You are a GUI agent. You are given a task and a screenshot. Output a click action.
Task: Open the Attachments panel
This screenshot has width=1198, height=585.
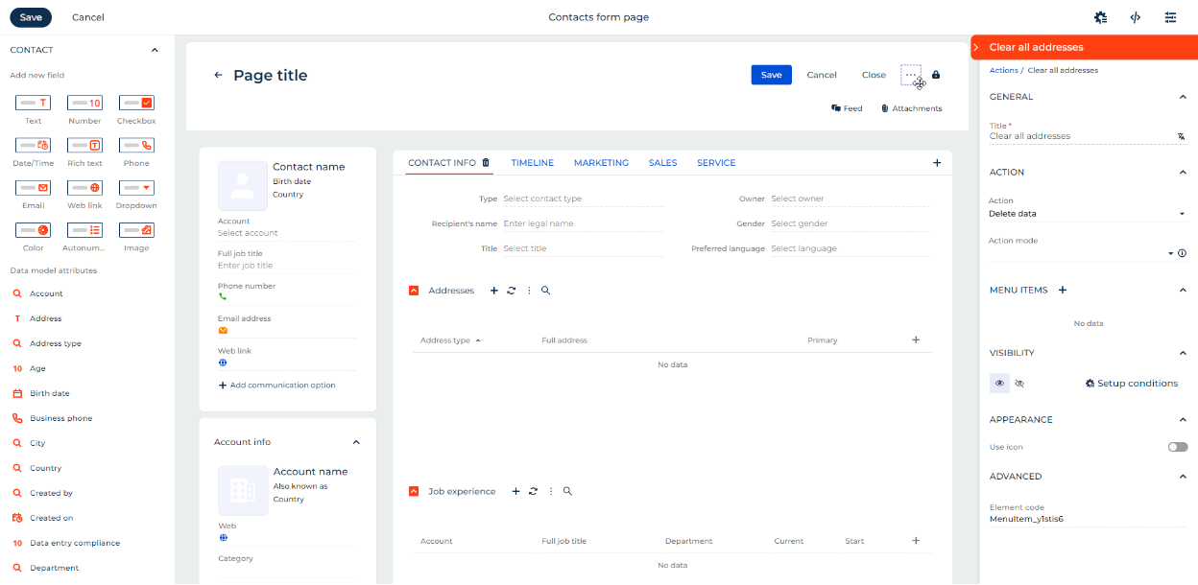click(910, 107)
